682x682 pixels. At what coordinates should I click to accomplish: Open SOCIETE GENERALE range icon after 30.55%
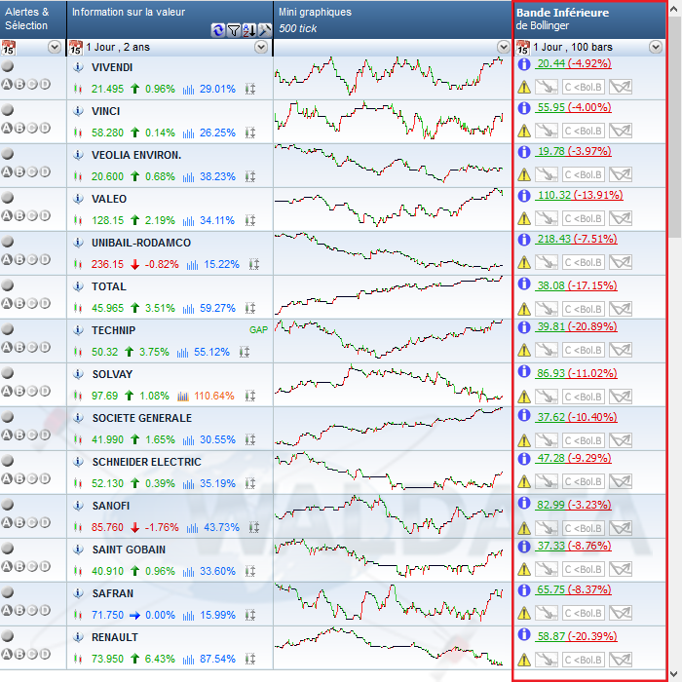click(x=250, y=439)
